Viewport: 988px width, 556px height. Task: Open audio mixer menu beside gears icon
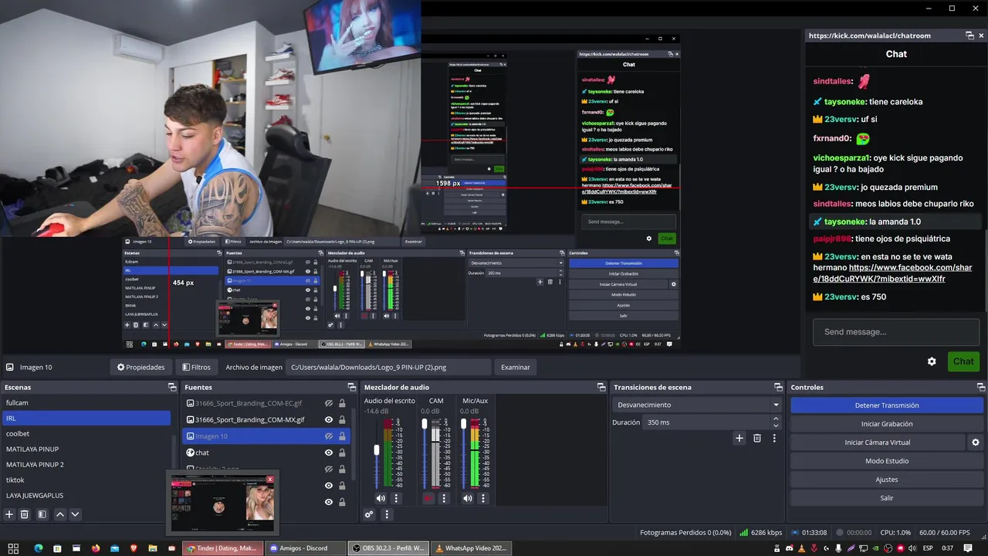click(x=387, y=514)
